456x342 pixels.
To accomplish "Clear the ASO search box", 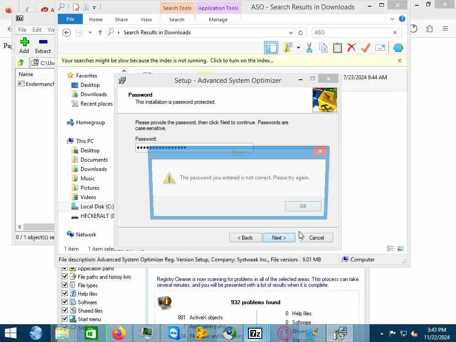I will tap(395, 32).
